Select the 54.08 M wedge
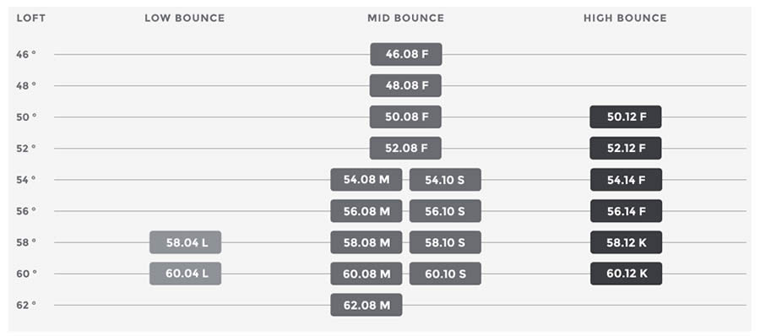This screenshot has width=760, height=336. click(366, 180)
